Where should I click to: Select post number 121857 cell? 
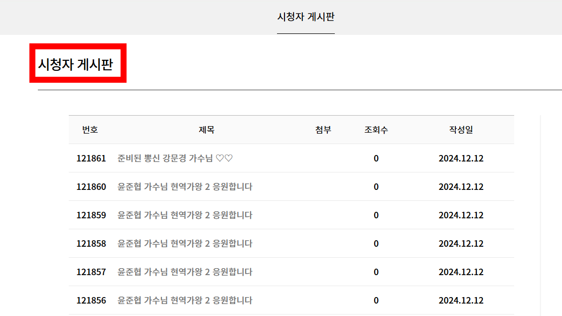91,272
